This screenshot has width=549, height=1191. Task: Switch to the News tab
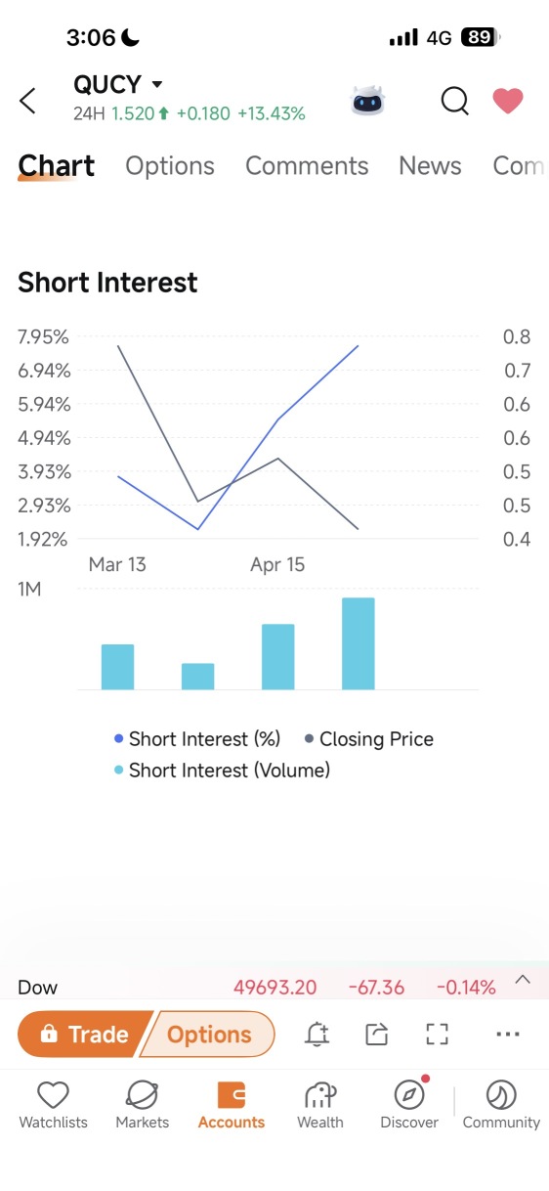click(x=430, y=166)
